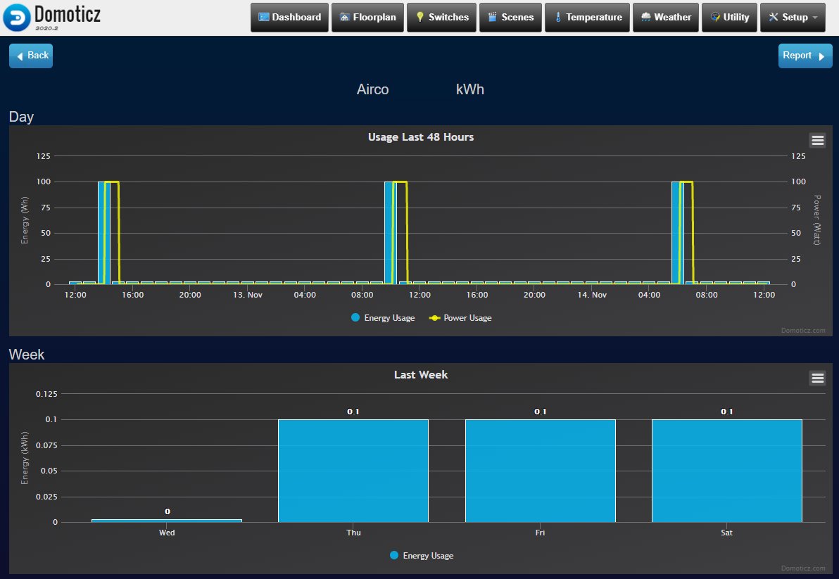Open the Last Week chart menu

click(x=818, y=378)
